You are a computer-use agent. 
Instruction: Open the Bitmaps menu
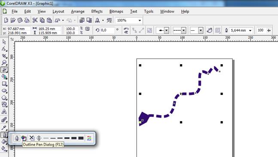(x=116, y=12)
